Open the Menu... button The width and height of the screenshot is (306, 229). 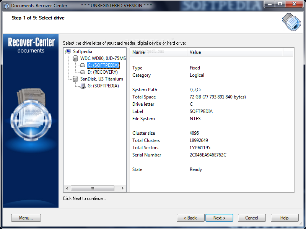point(26,218)
